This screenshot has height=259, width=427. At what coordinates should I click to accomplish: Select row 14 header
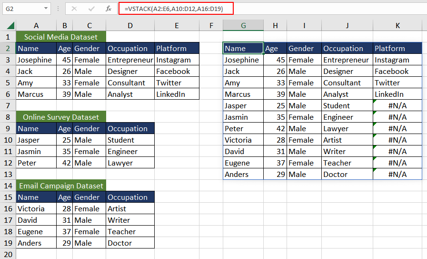(x=8, y=186)
